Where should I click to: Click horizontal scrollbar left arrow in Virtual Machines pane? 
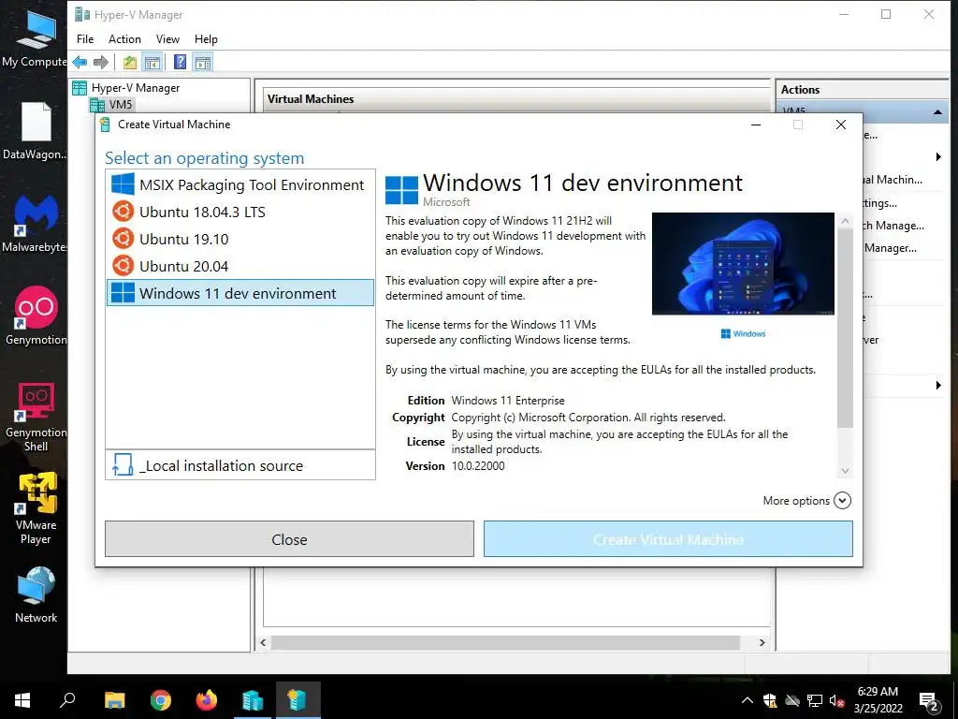click(x=263, y=642)
